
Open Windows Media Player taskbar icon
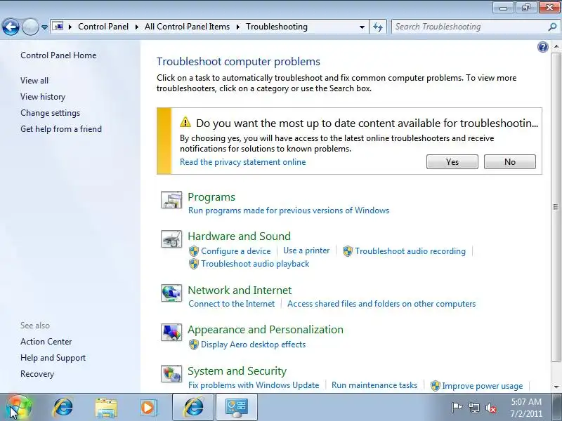(148, 408)
